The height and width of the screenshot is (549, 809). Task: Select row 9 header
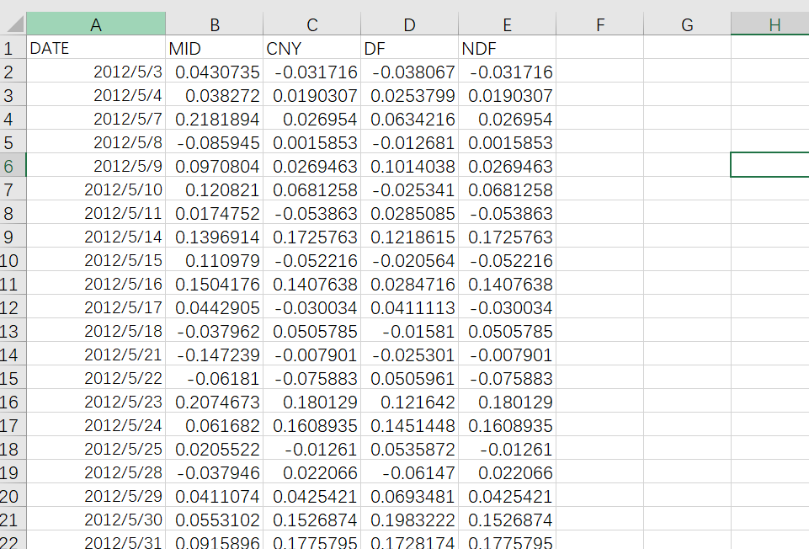[13, 236]
